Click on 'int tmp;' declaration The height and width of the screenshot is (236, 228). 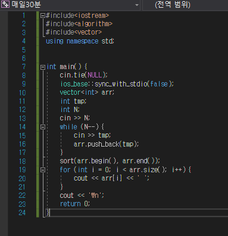(73, 101)
